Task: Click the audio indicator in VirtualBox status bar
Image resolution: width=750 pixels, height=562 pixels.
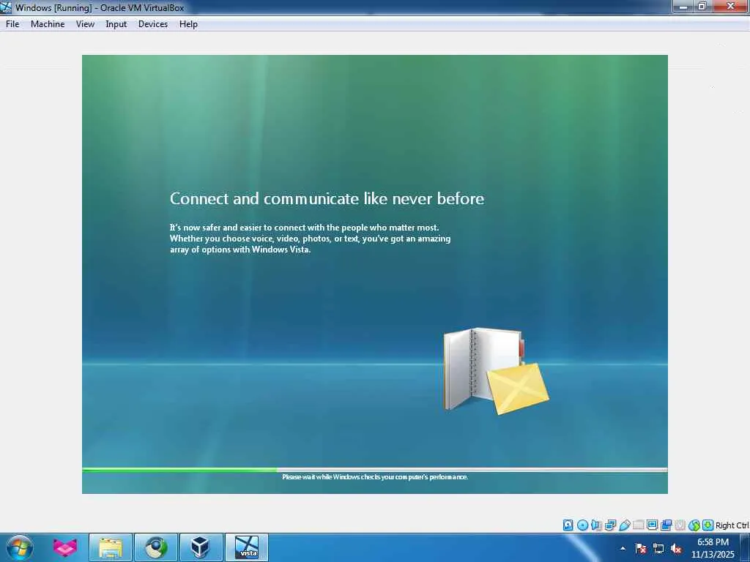Action: tap(596, 525)
